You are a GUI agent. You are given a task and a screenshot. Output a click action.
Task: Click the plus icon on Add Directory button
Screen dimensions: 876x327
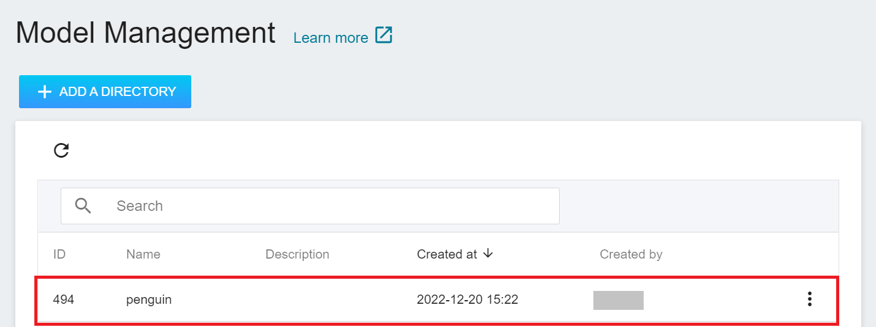click(44, 92)
